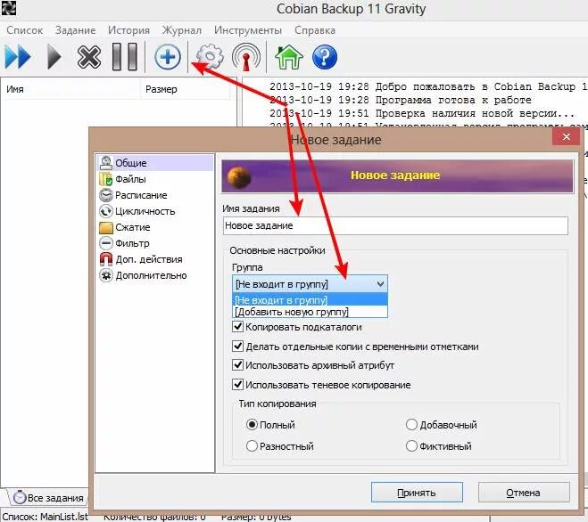The image size is (588, 522).
Task: Open the Справка menu
Action: [x=315, y=30]
